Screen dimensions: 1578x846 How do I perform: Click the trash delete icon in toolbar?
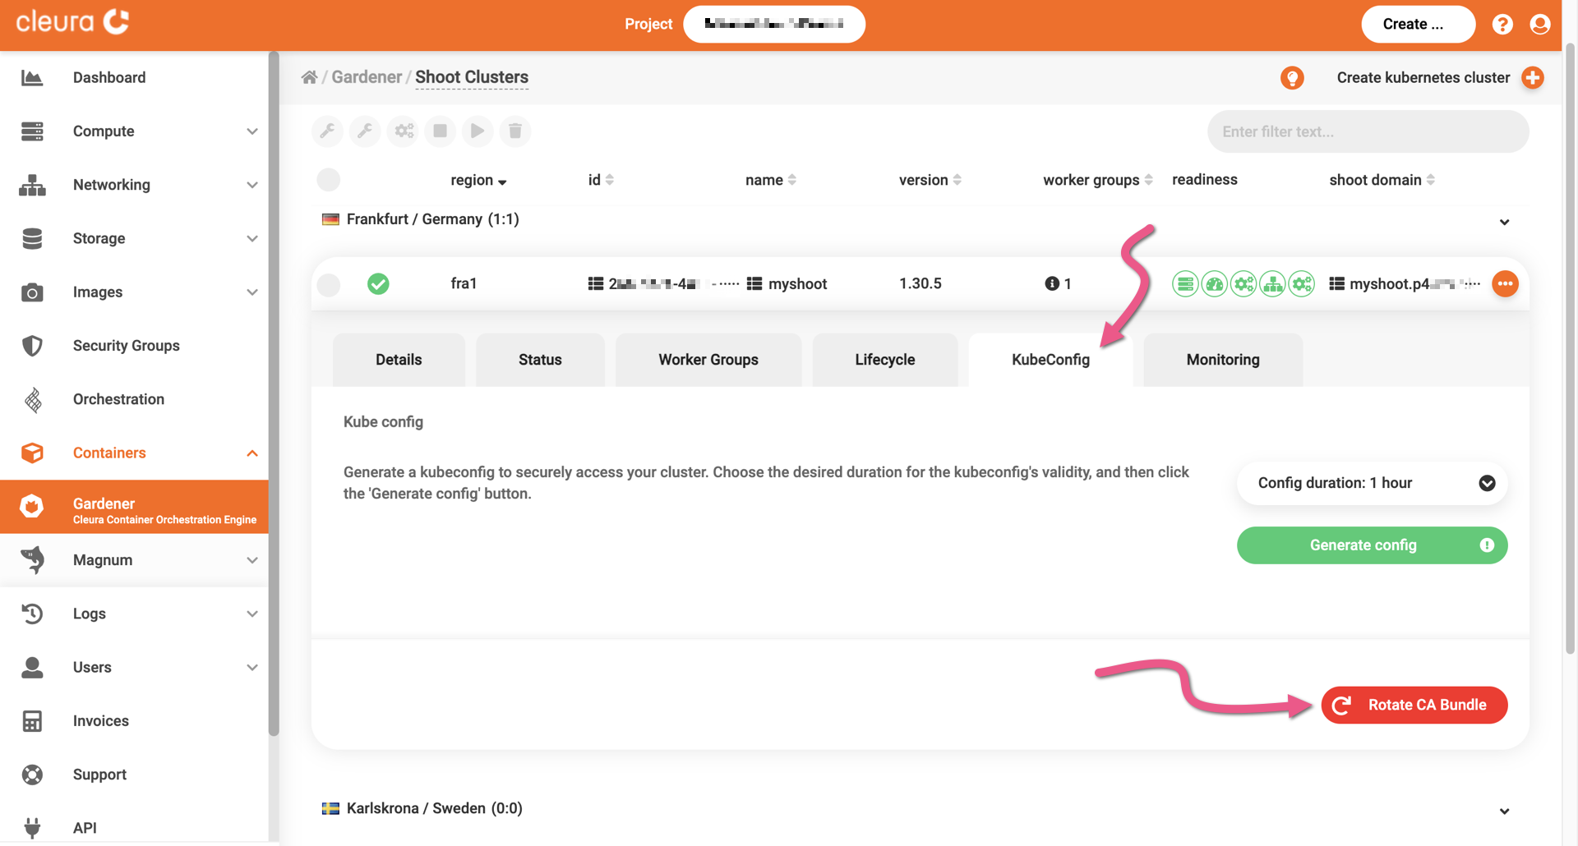click(515, 131)
